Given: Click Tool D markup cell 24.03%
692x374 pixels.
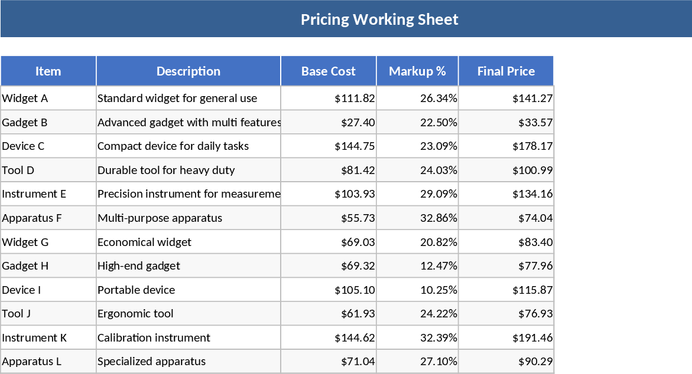Looking at the screenshot, I should coord(417,170).
